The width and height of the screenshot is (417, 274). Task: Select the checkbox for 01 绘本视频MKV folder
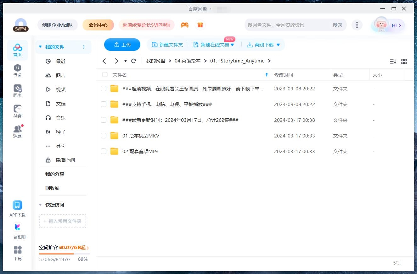[104, 136]
